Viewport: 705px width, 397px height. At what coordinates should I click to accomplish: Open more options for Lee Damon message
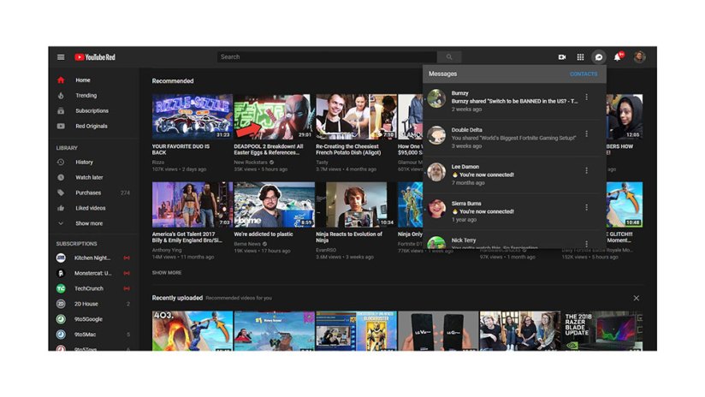tap(586, 170)
